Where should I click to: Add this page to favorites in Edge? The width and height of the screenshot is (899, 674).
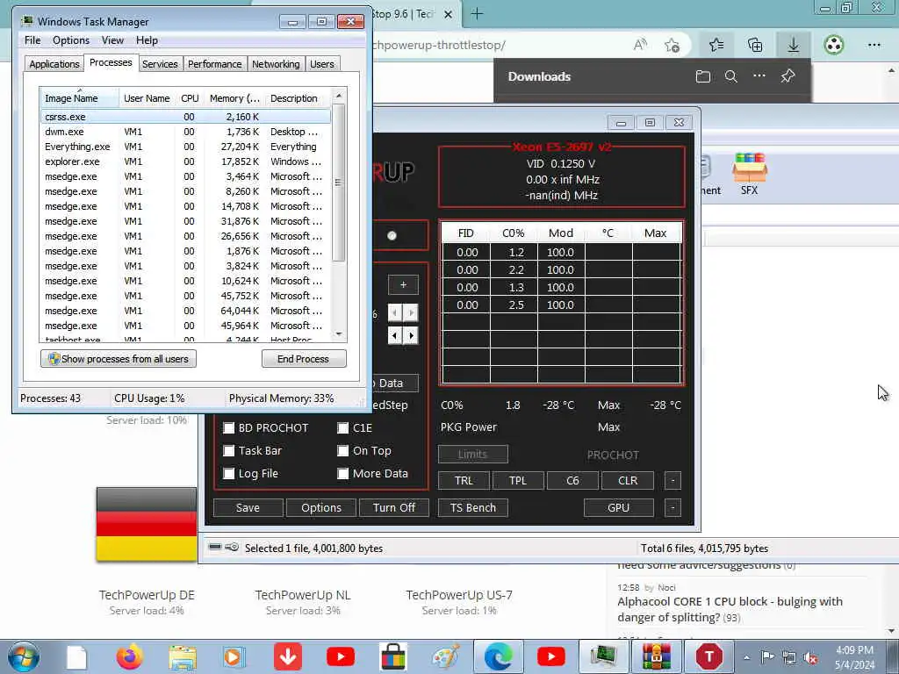(x=672, y=45)
